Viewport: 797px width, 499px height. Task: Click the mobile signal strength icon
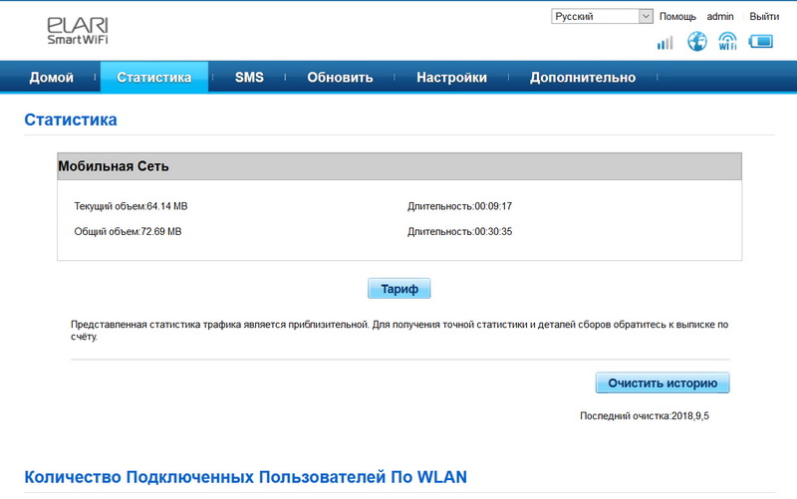click(664, 42)
